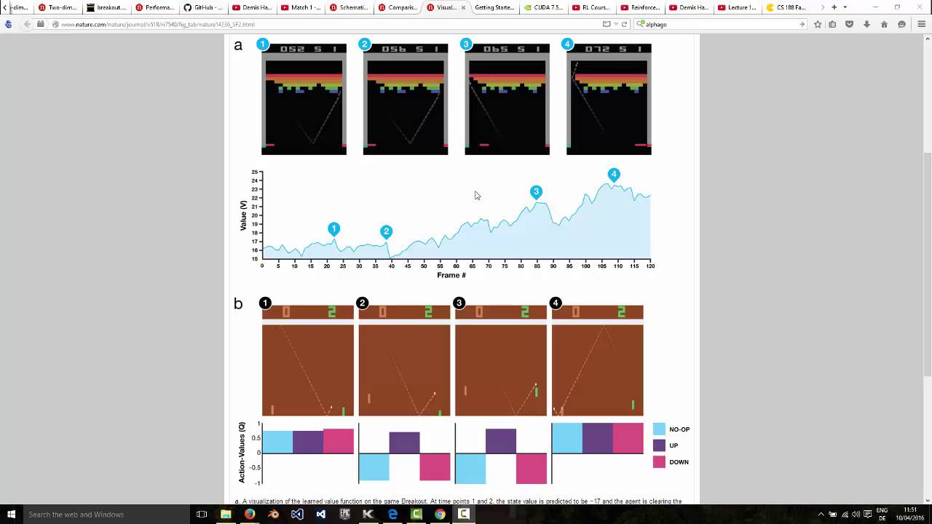Close the active Visual... tab
The height and width of the screenshot is (524, 932).
pos(463,7)
